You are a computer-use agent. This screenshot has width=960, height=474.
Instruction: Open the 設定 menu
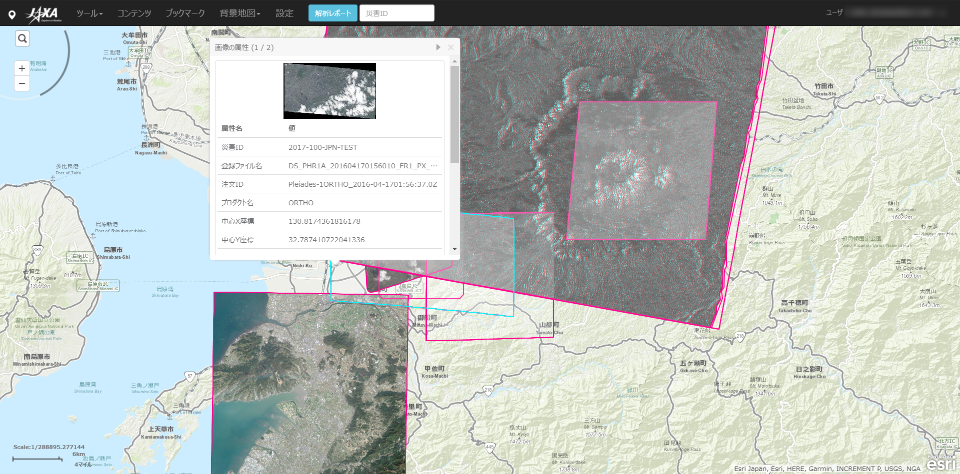coord(284,13)
